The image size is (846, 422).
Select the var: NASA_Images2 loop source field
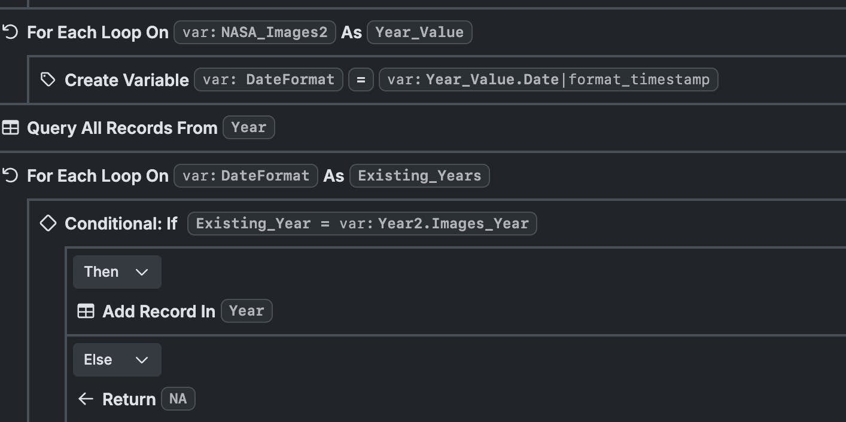pos(255,32)
